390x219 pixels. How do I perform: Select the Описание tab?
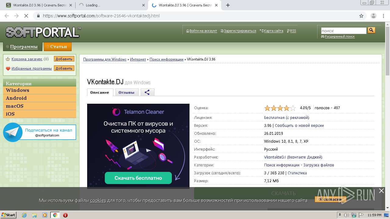(100, 92)
